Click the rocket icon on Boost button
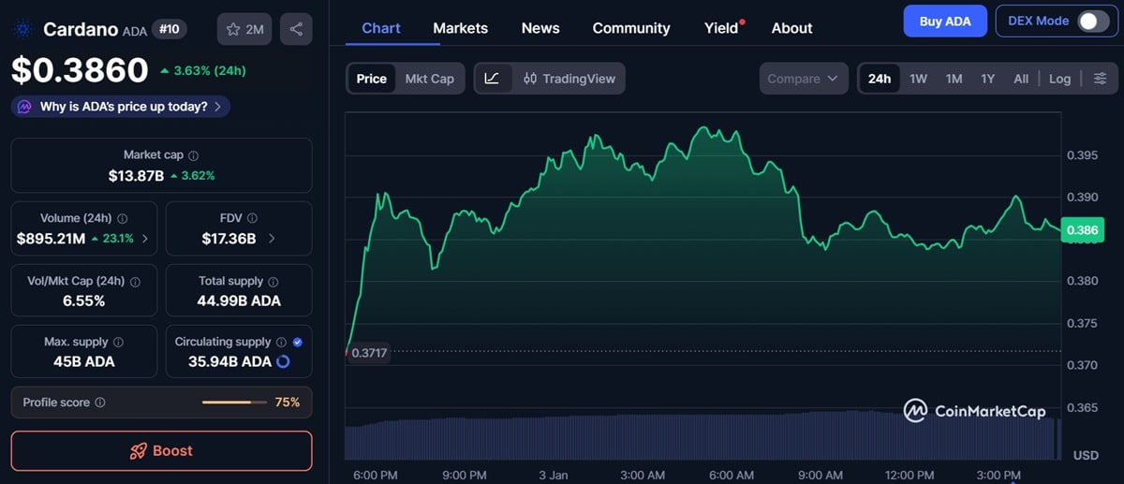Screen dimensions: 1124x484 (x=139, y=451)
